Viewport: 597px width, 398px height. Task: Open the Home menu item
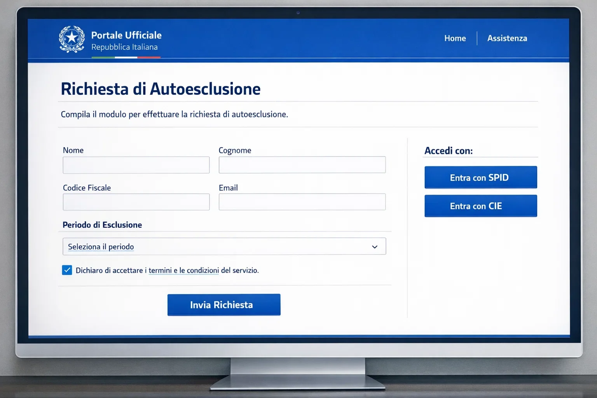(x=455, y=38)
